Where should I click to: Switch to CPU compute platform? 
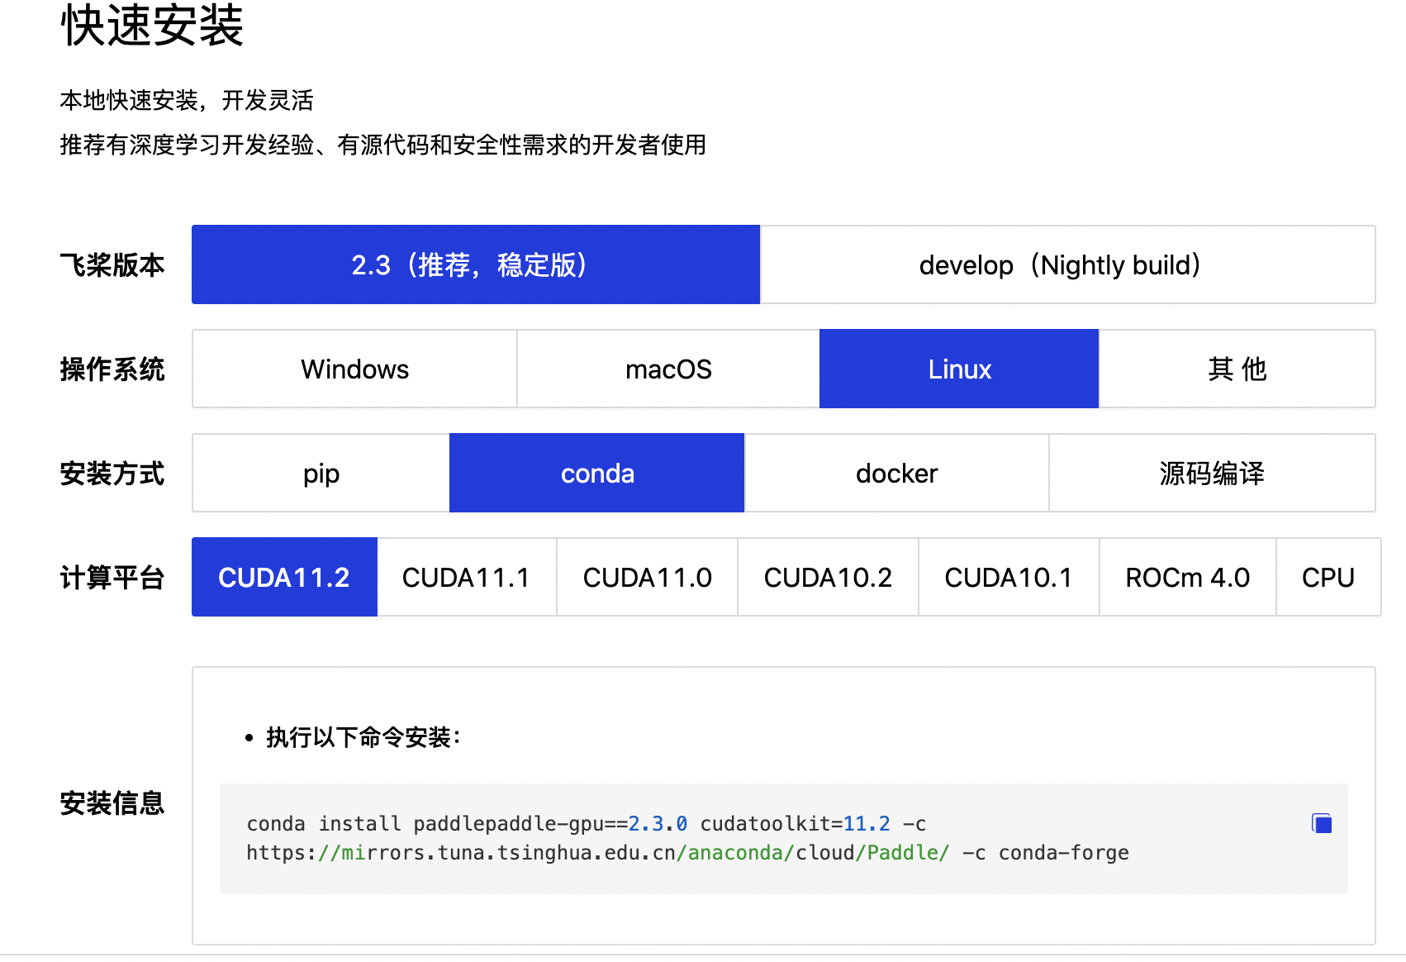1328,577
